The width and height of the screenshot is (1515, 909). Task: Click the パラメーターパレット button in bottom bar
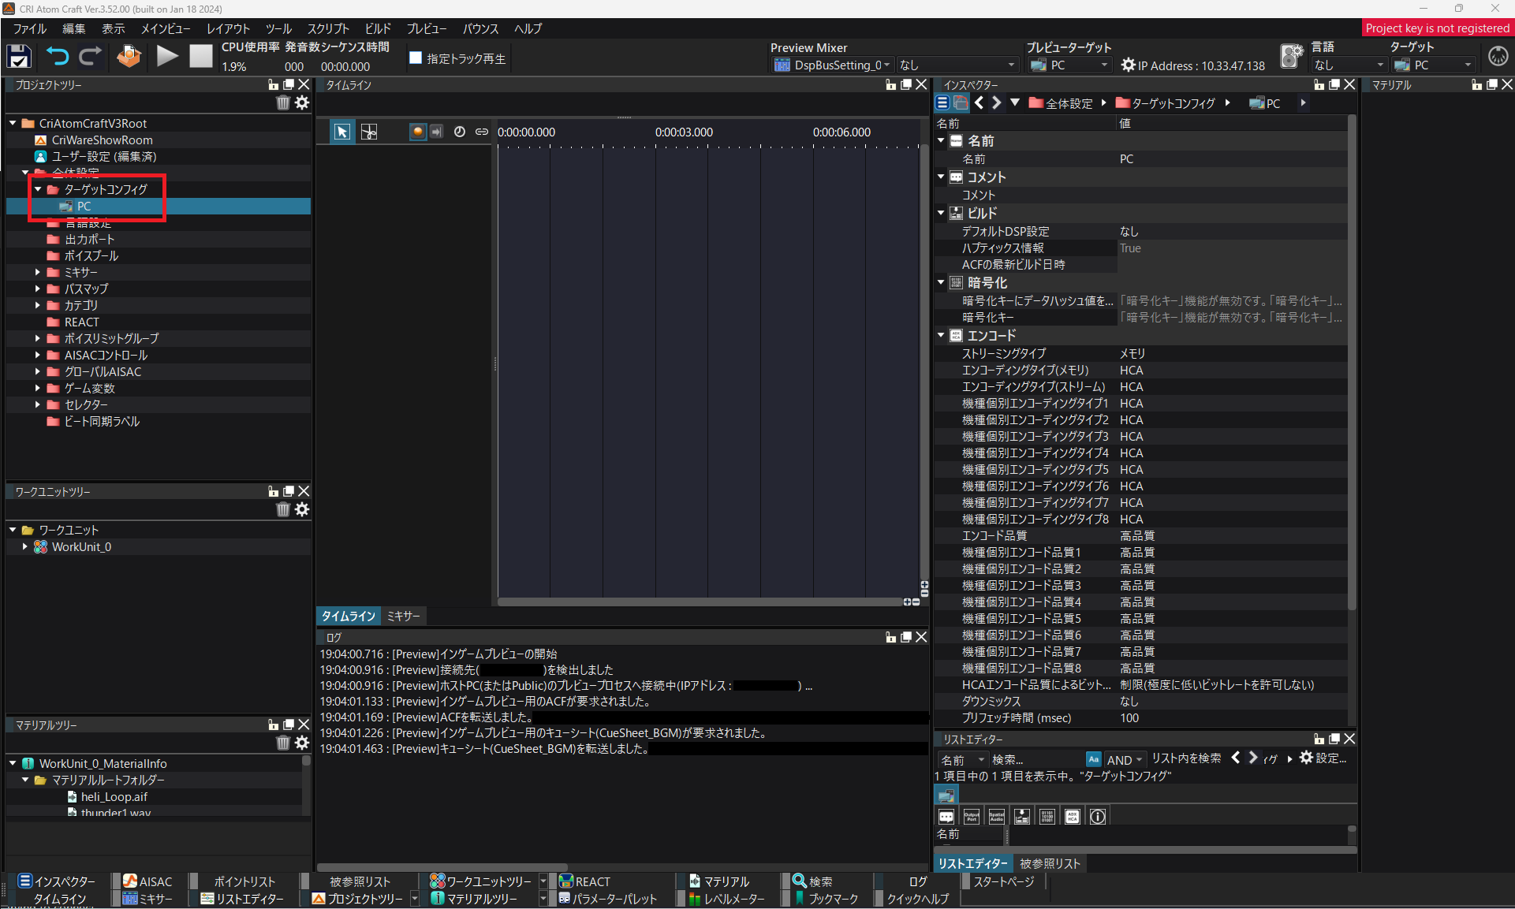click(x=607, y=899)
